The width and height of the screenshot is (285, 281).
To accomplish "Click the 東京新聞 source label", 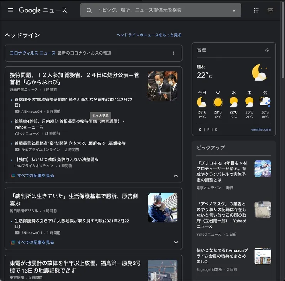I will (17, 278).
